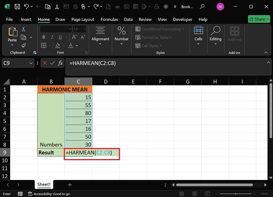Image resolution: width=273 pixels, height=197 pixels.
Task: Toggle Underline formatting
Action: coord(60,37)
